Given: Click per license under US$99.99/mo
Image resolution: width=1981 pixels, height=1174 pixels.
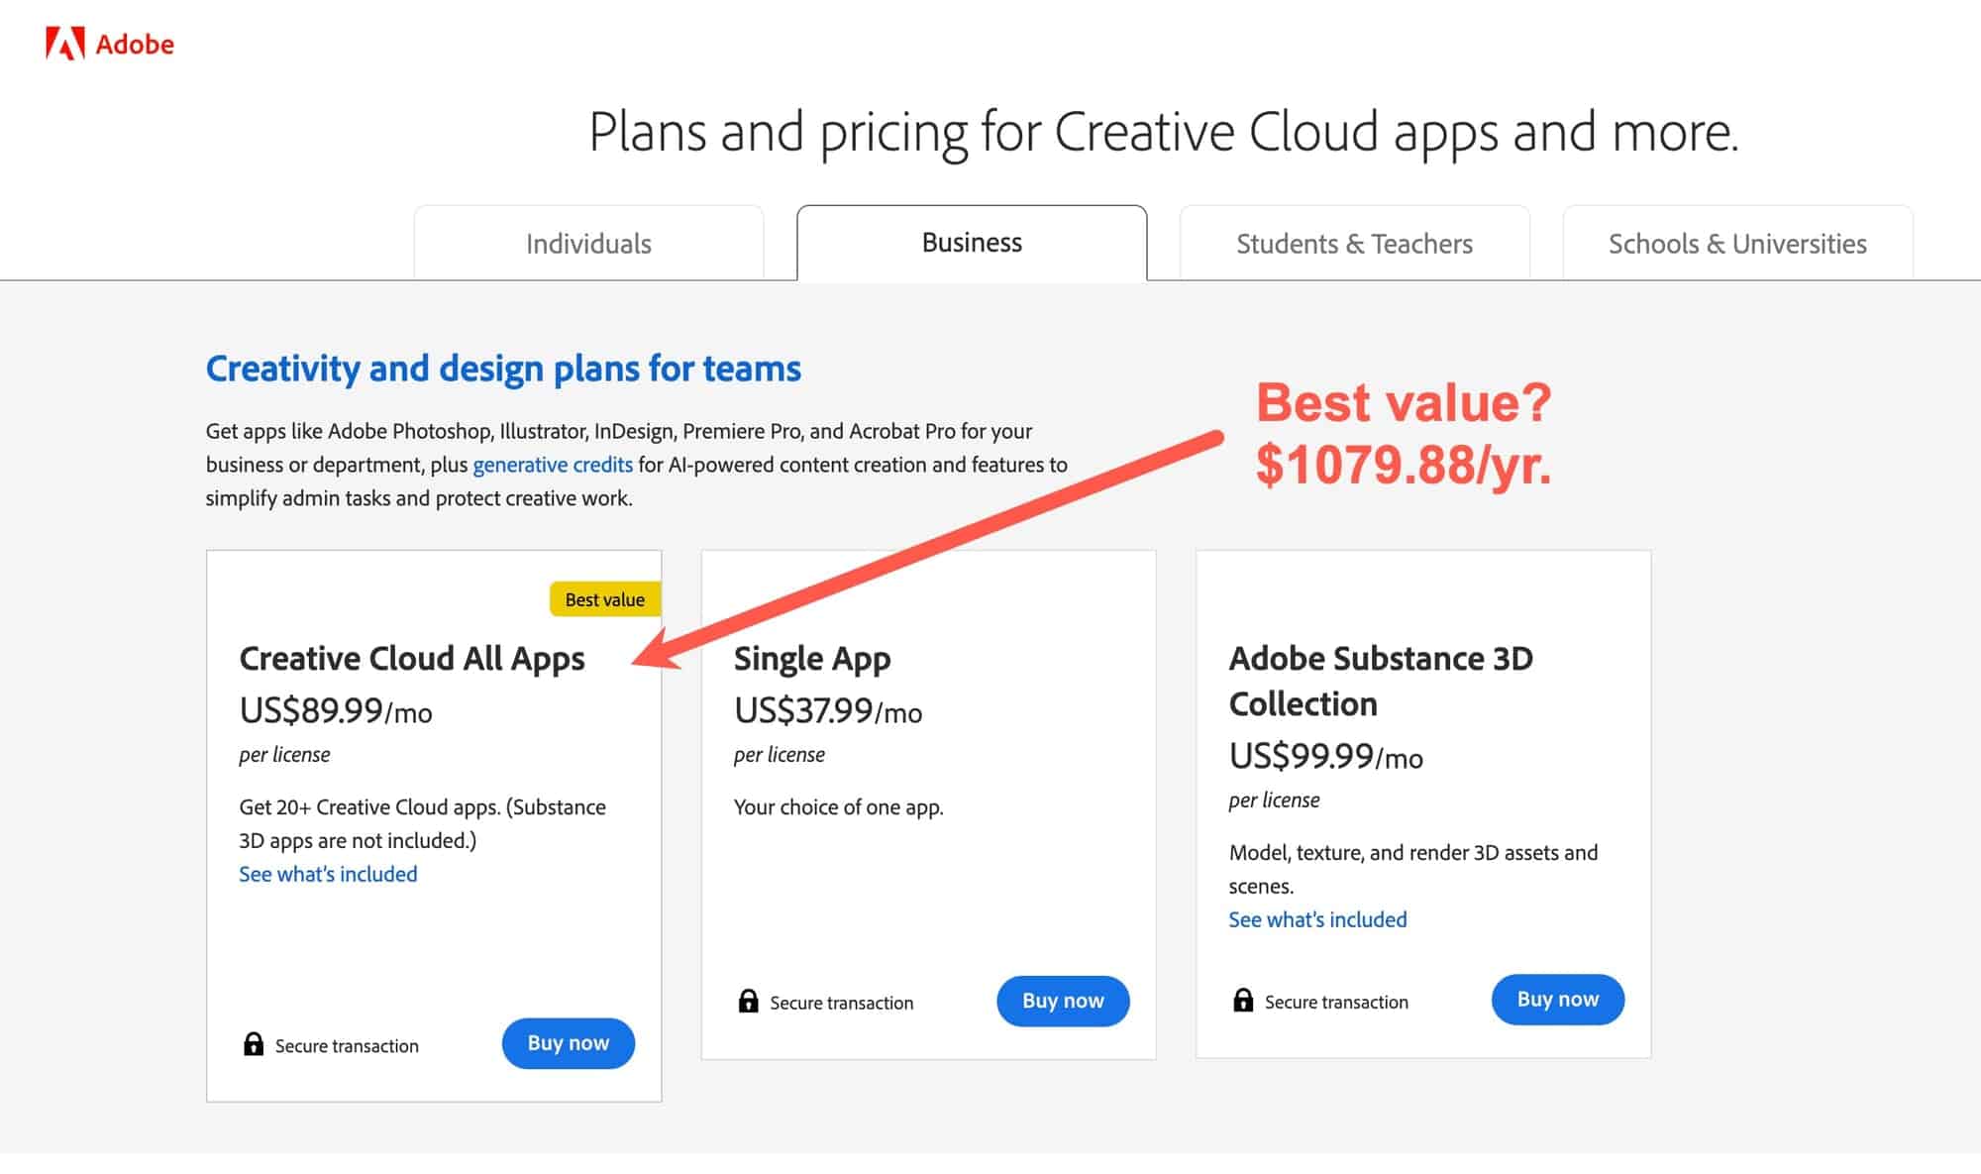Looking at the screenshot, I should [x=1274, y=800].
